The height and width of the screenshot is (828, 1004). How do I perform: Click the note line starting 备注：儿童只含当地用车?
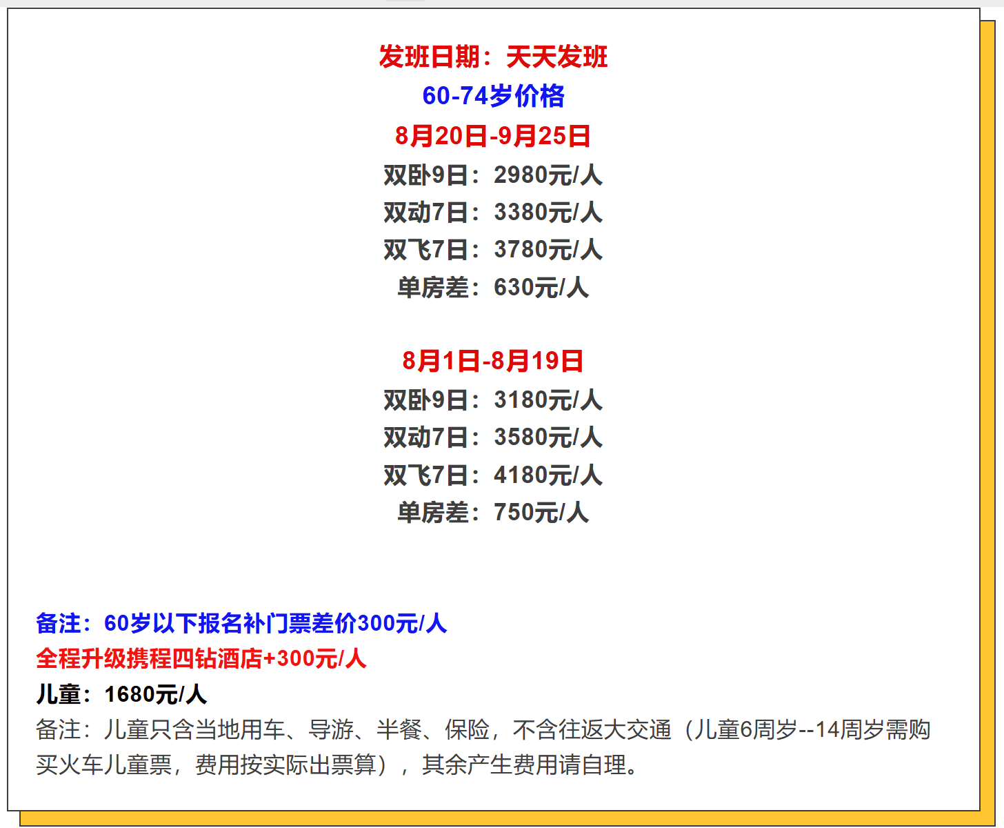tap(483, 730)
